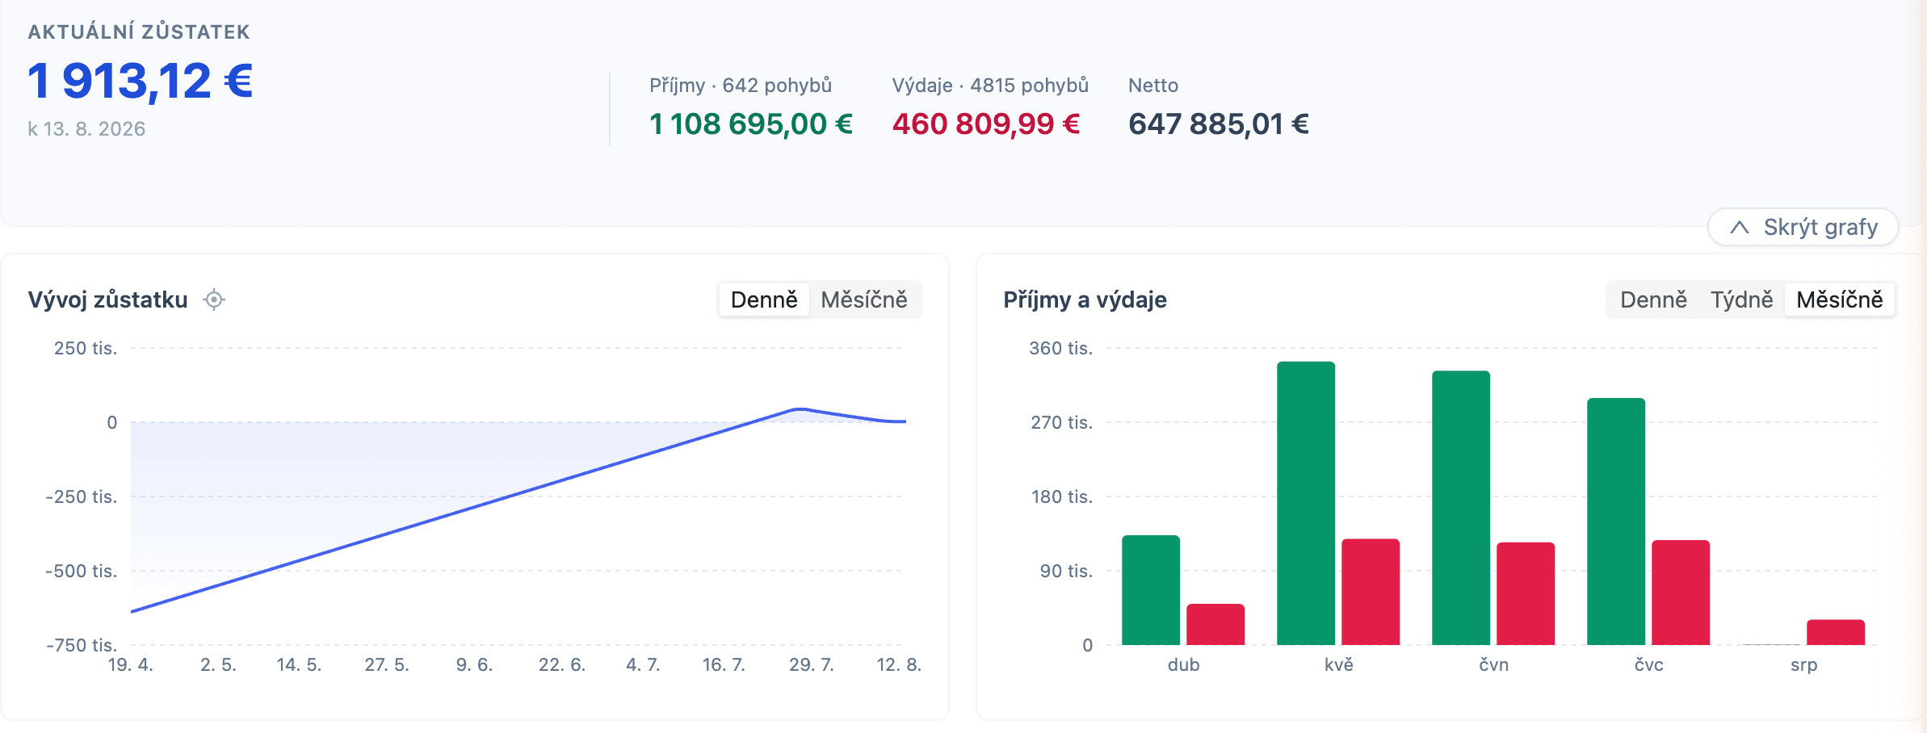Click the green income bar for kvě
Viewport: 1927px width, 733px height.
[1306, 503]
